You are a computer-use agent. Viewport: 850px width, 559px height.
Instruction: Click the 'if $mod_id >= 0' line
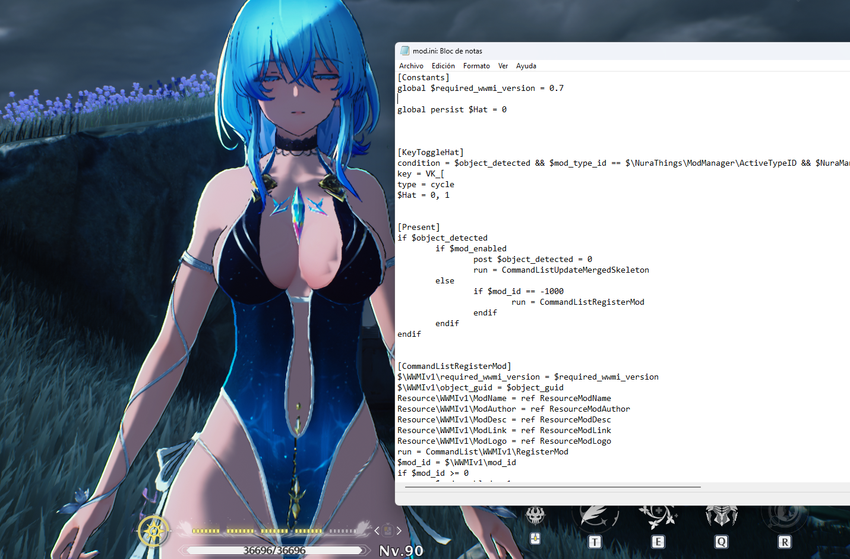(x=433, y=473)
